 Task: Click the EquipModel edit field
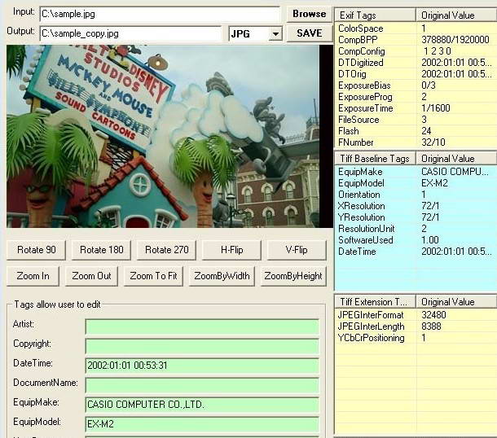click(x=202, y=424)
